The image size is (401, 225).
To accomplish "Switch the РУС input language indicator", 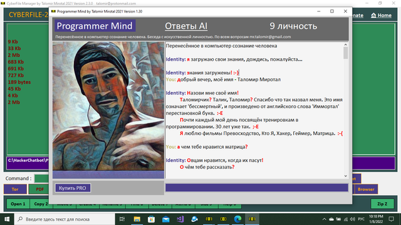I will [x=362, y=219].
